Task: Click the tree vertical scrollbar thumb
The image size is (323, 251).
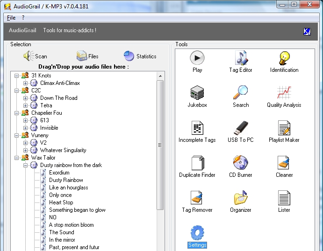Action: tap(160, 145)
